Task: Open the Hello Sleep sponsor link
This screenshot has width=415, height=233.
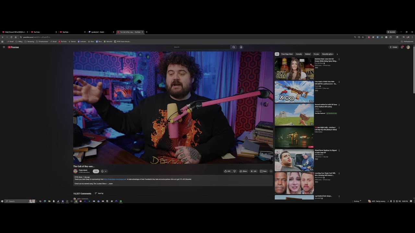Action: click(x=115, y=179)
